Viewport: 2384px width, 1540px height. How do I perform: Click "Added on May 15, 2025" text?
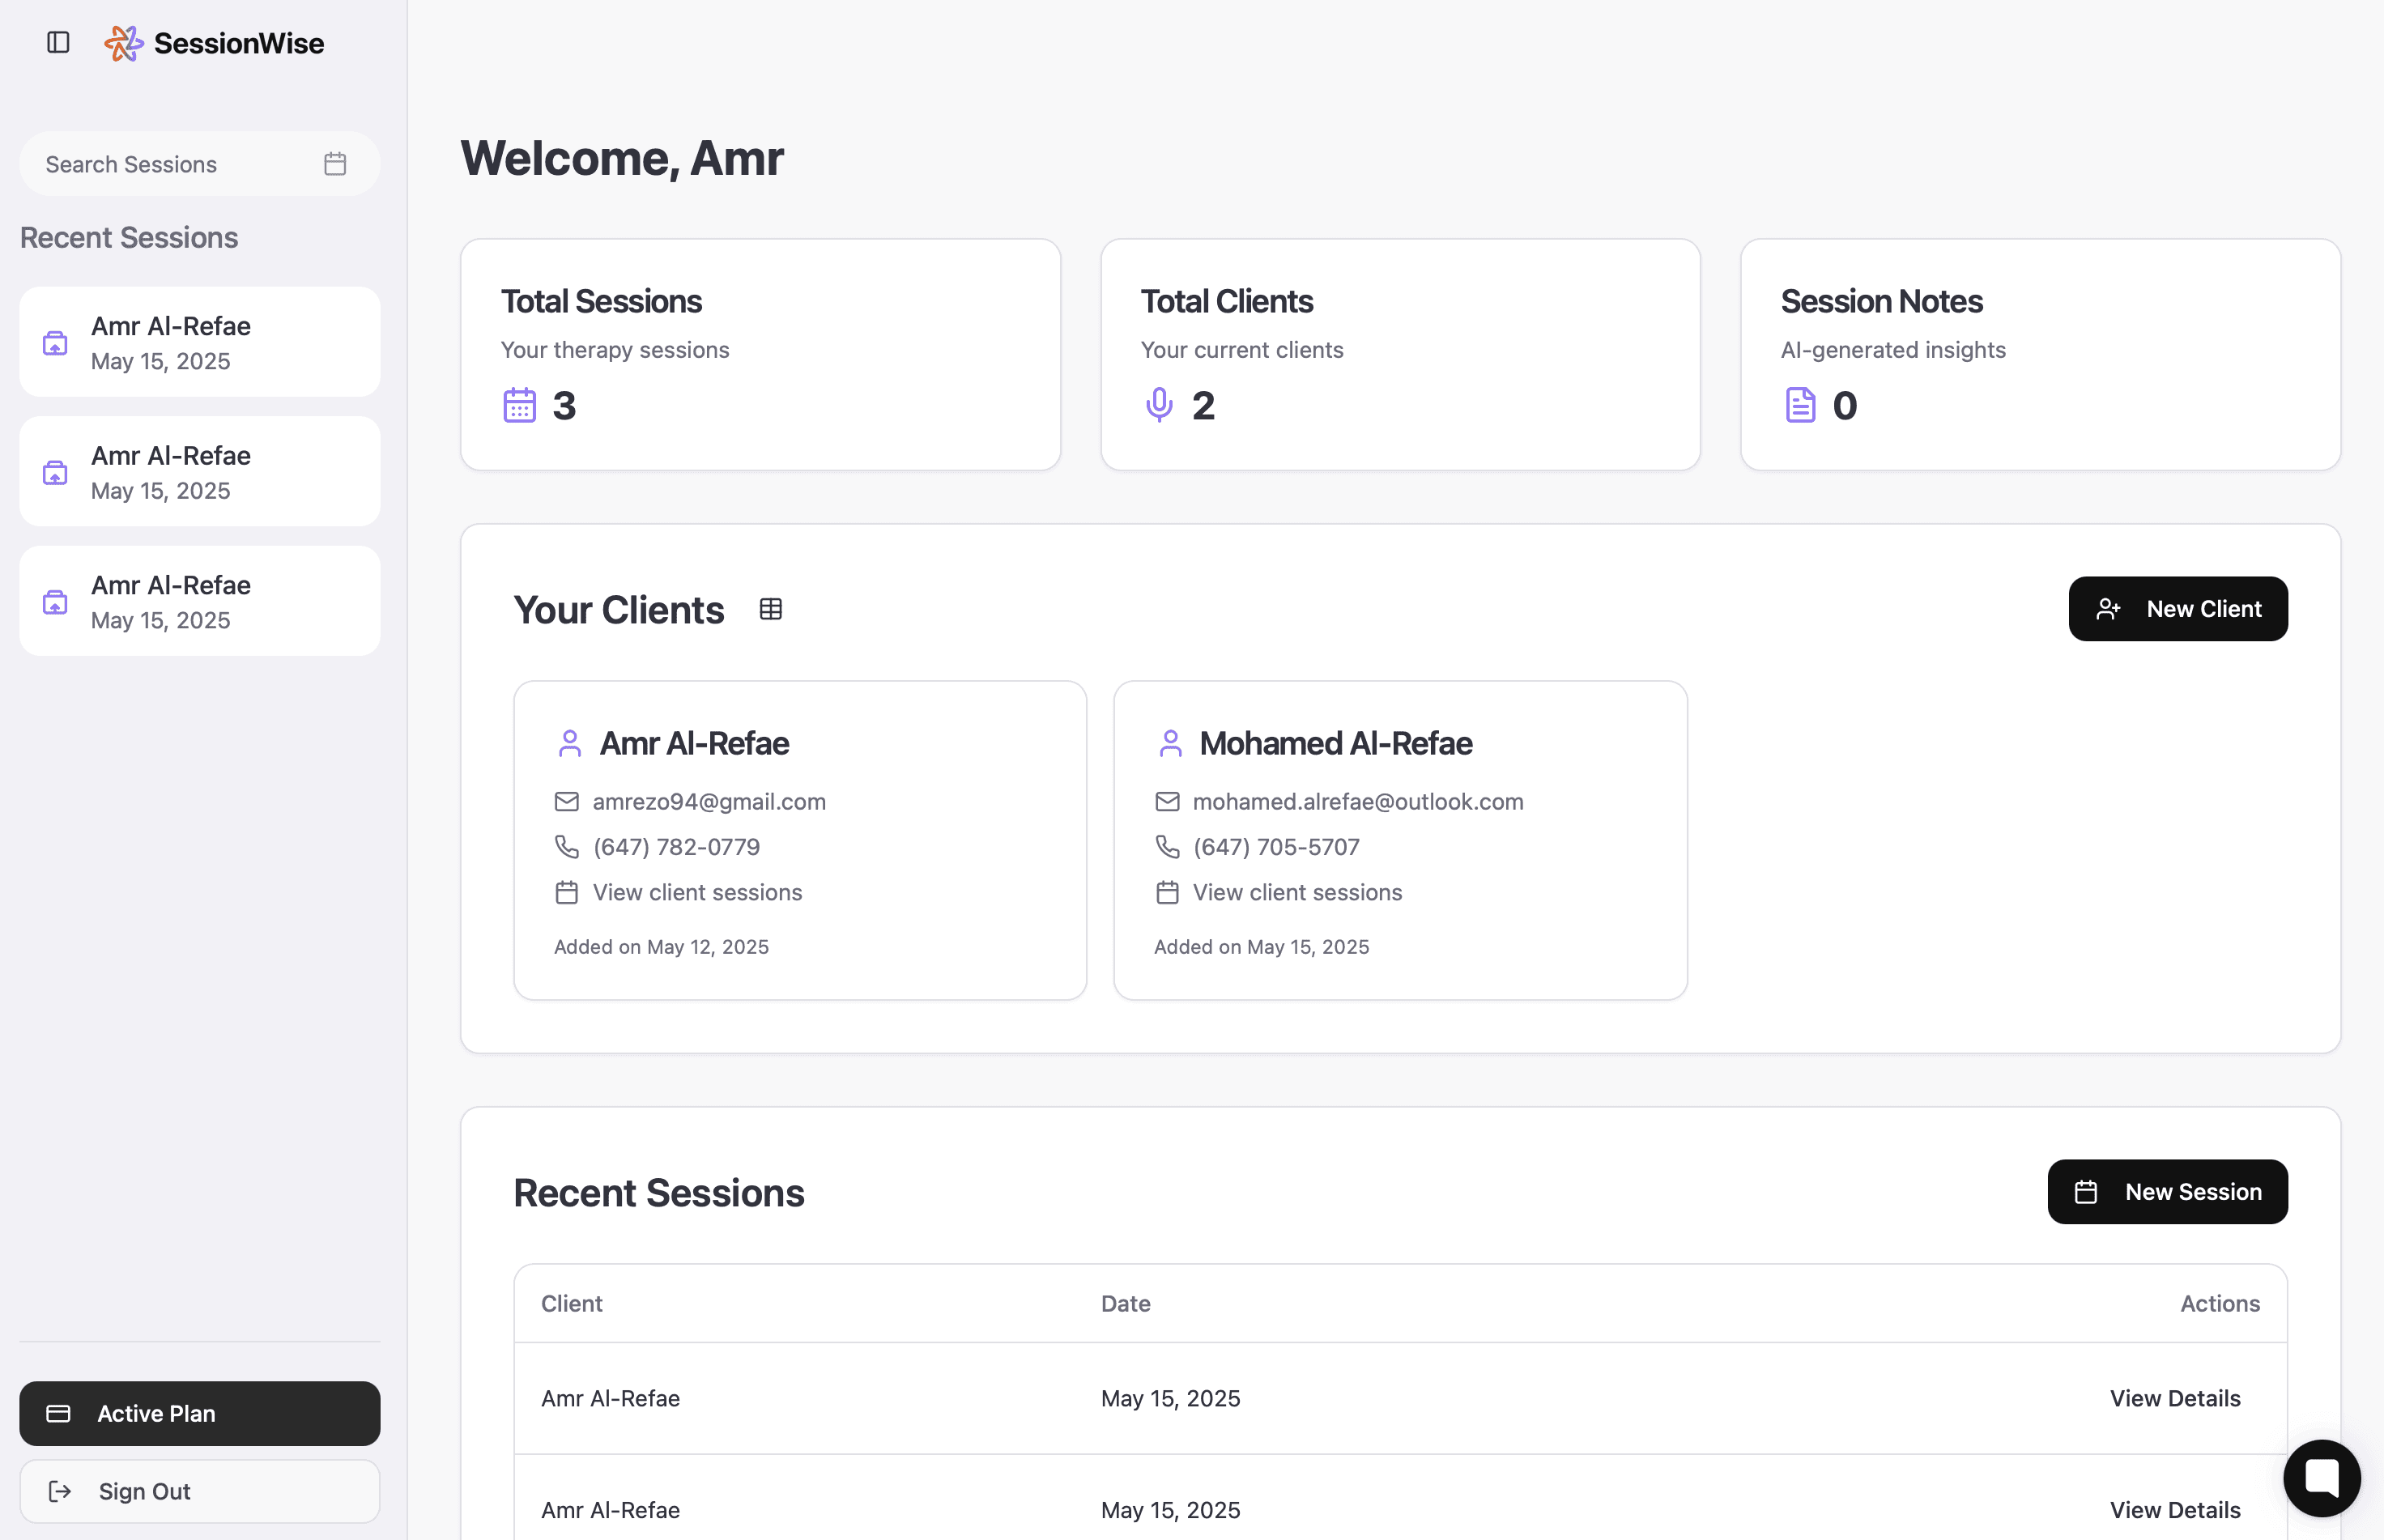coord(1261,947)
